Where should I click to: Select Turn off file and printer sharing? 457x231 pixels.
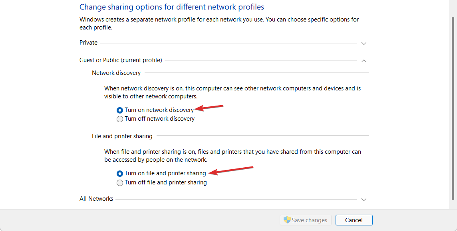pos(120,182)
